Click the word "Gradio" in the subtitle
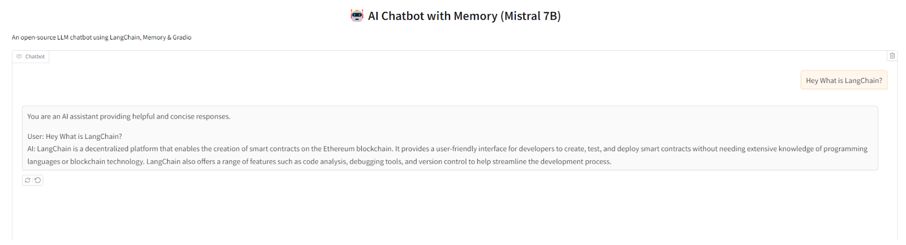This screenshot has width=906, height=245. tap(182, 37)
